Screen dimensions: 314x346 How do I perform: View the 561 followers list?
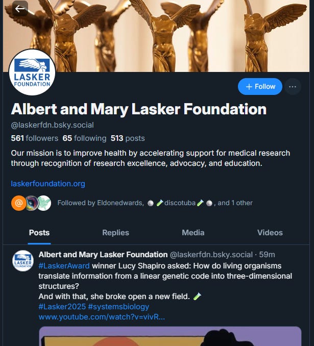click(x=35, y=138)
